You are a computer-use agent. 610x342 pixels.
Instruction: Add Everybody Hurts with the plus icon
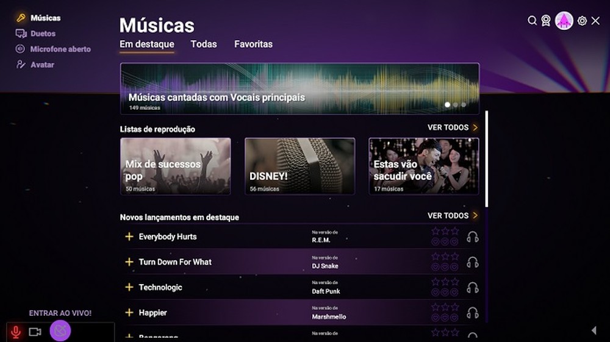pyautogui.click(x=129, y=237)
